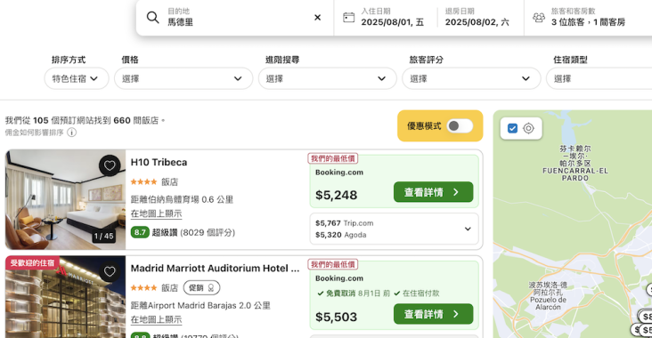Click the 8.7 超級讚 rating for H10 Tribeca
This screenshot has width=652, height=338.
pos(183,232)
